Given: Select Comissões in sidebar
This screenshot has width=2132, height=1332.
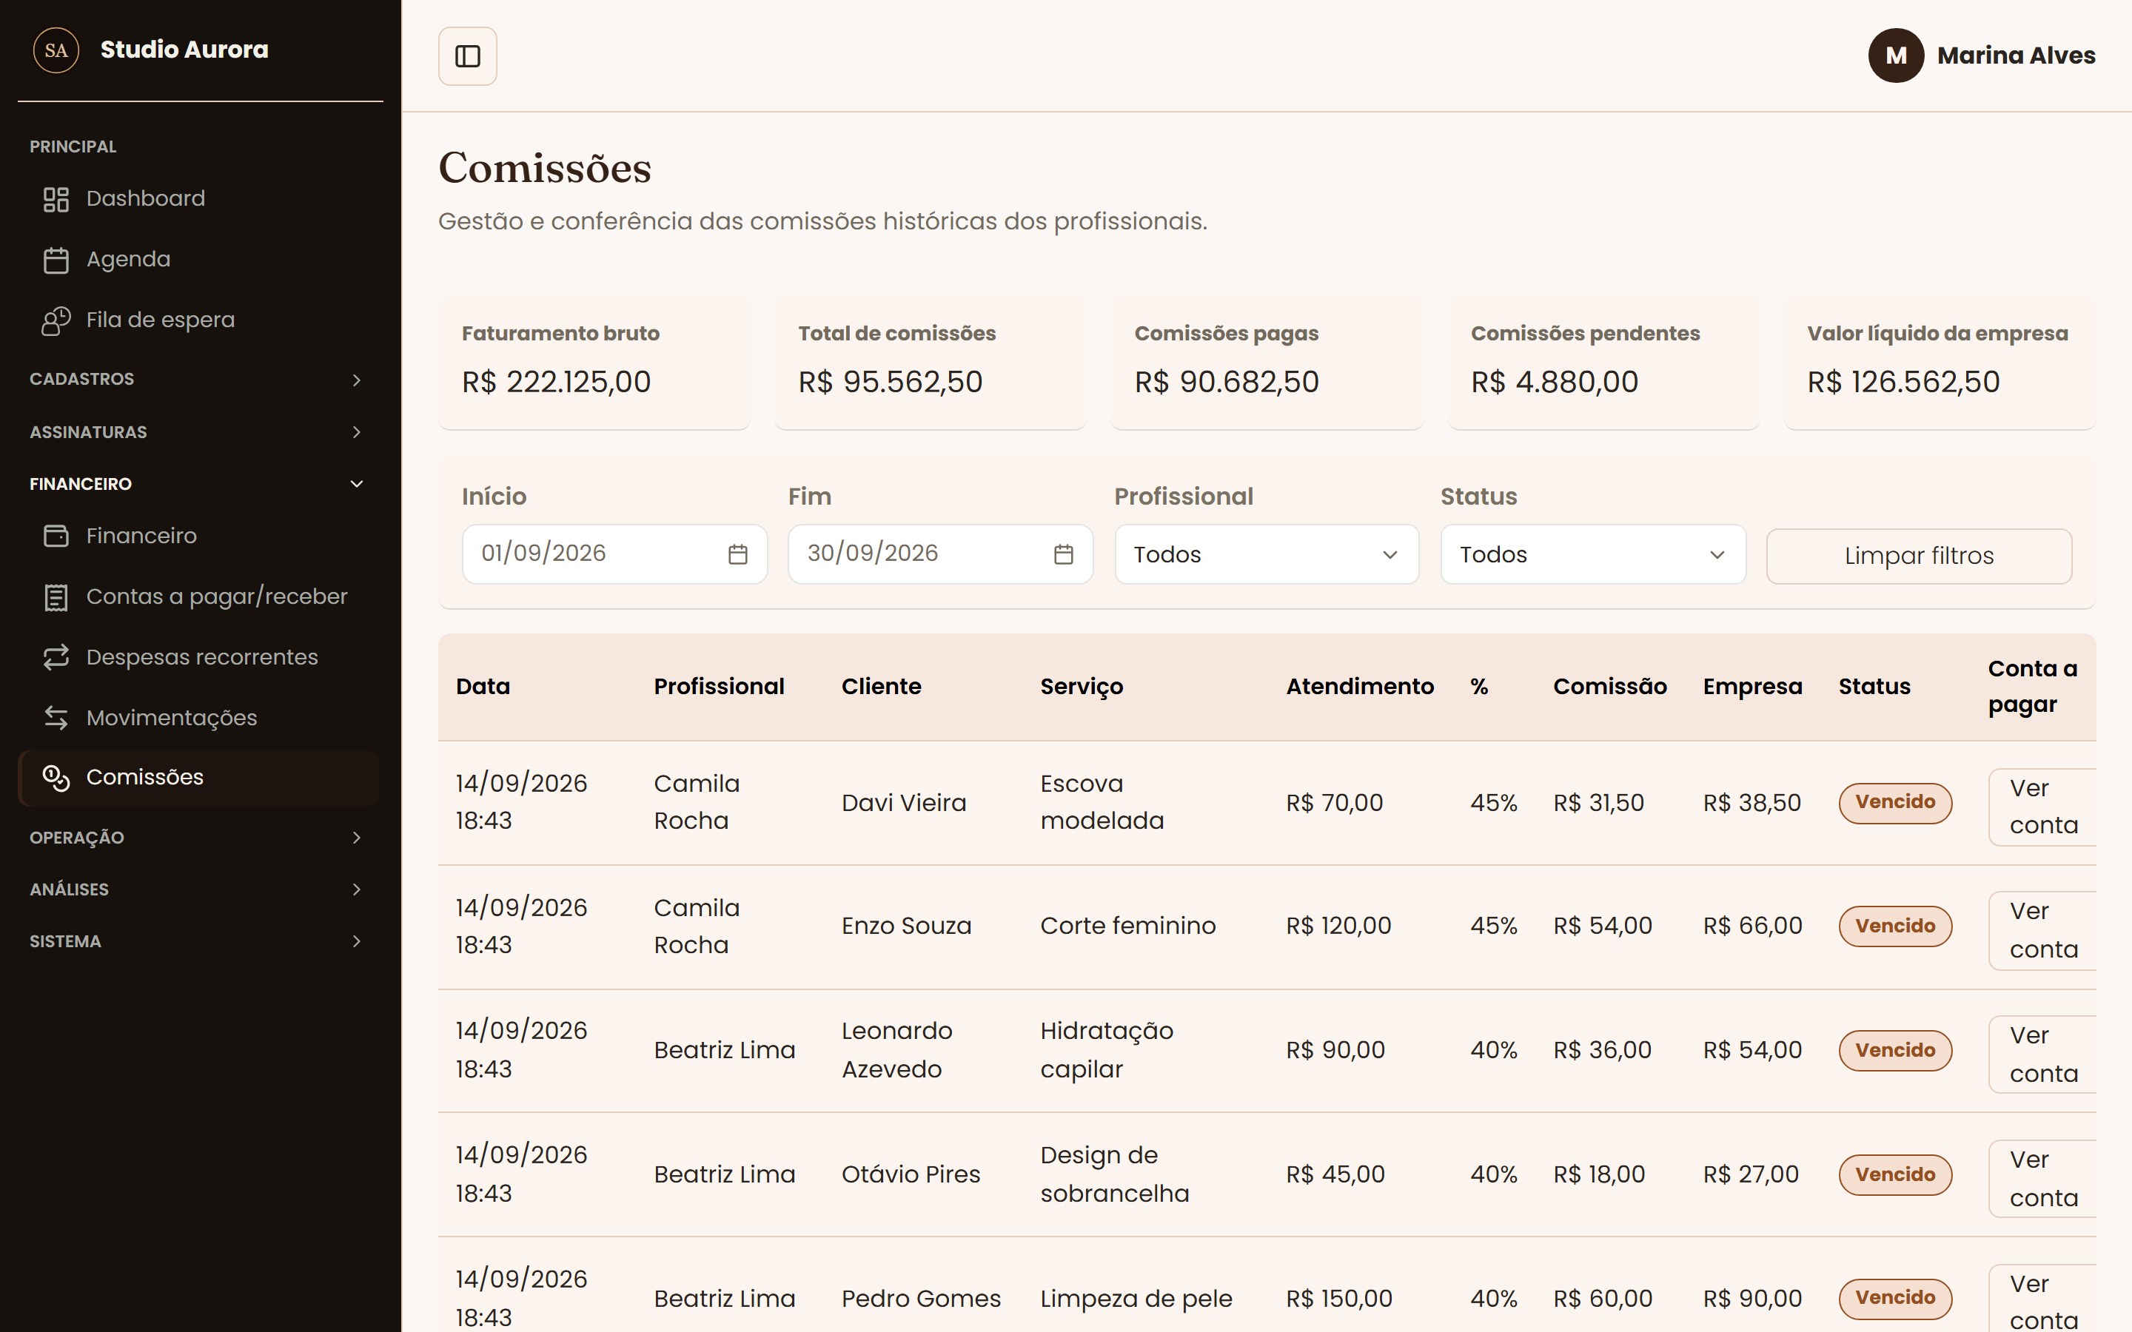Looking at the screenshot, I should pyautogui.click(x=200, y=778).
